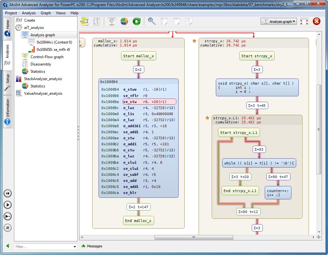This screenshot has height=255, width=328.
Task: Click the red circular close-view icon
Action: (x=317, y=21)
